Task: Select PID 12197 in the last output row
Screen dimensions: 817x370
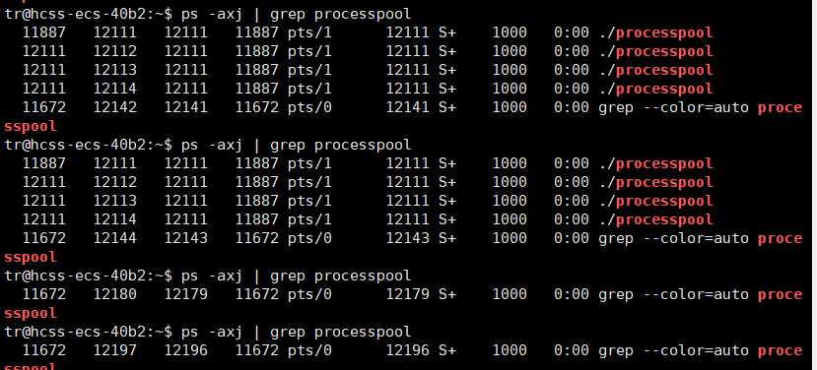Action: click(115, 350)
